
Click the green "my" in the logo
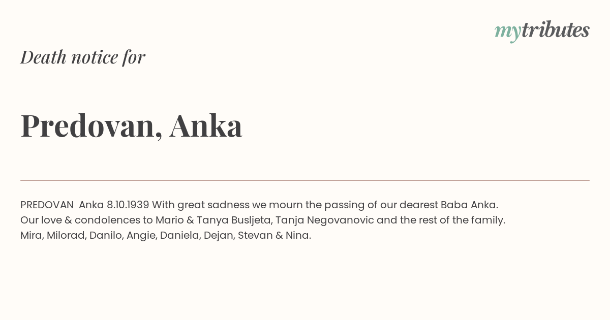[507, 33]
